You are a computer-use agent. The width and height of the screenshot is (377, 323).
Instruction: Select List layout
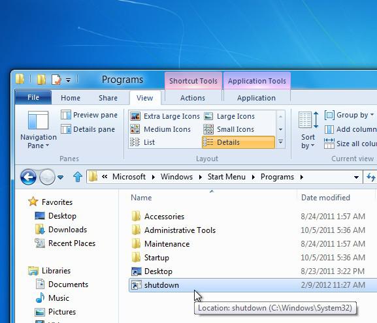click(142, 142)
